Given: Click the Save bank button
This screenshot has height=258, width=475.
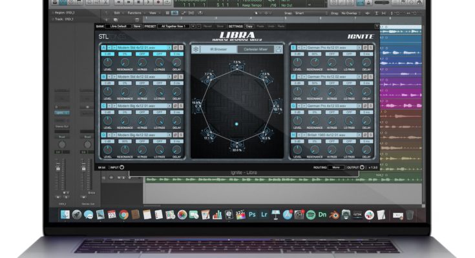Looking at the screenshot, I should pos(137,26).
